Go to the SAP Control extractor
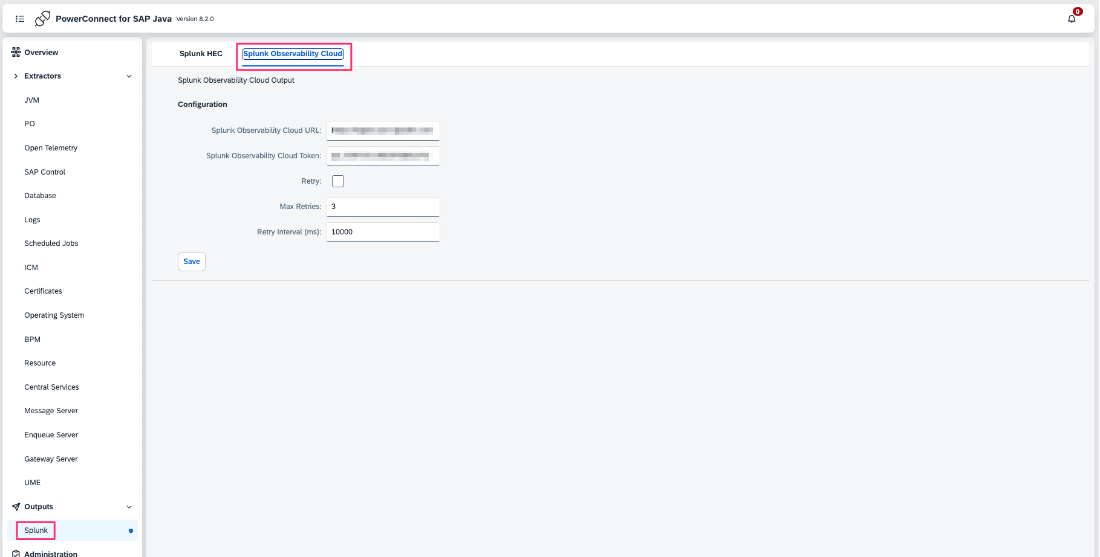The width and height of the screenshot is (1100, 557). point(45,172)
